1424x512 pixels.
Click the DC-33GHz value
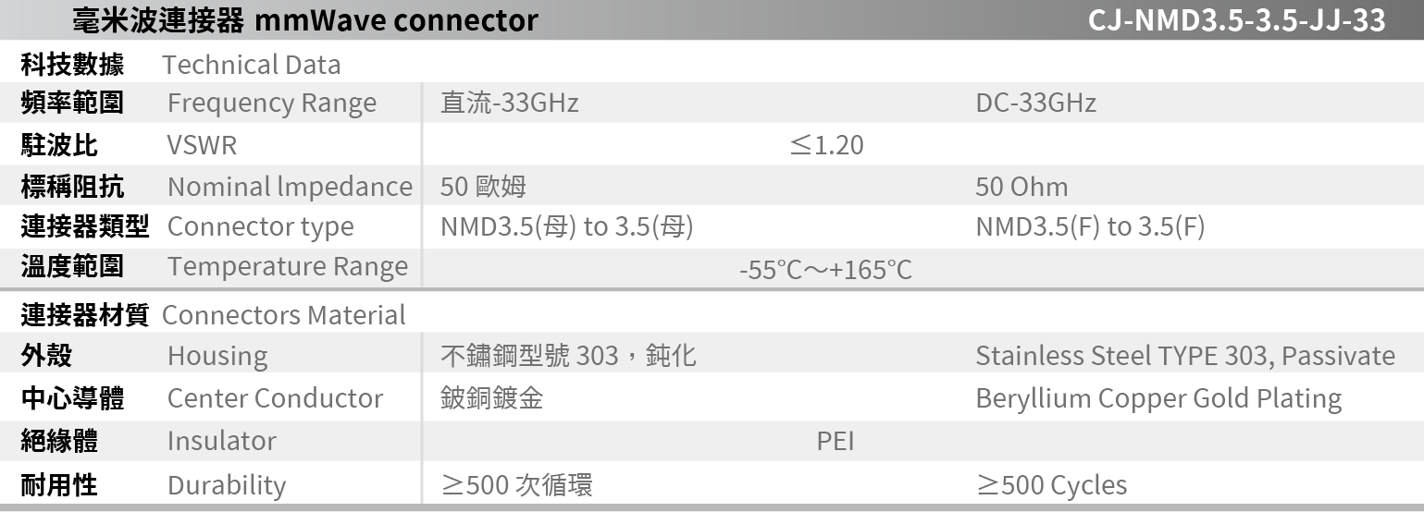click(1035, 104)
